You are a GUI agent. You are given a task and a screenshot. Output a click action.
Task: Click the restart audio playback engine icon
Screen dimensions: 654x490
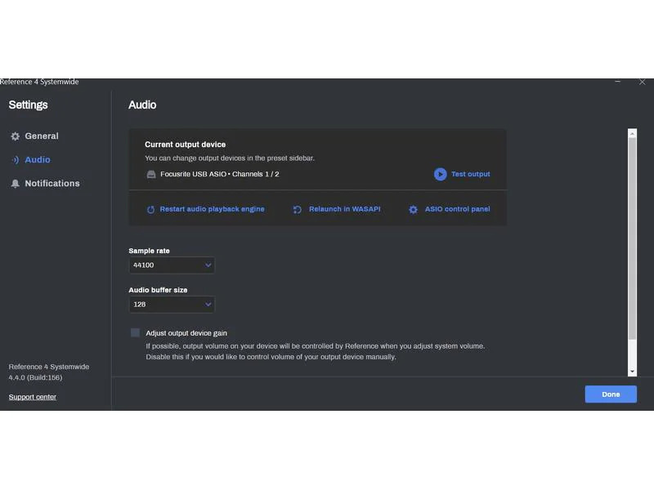point(150,209)
